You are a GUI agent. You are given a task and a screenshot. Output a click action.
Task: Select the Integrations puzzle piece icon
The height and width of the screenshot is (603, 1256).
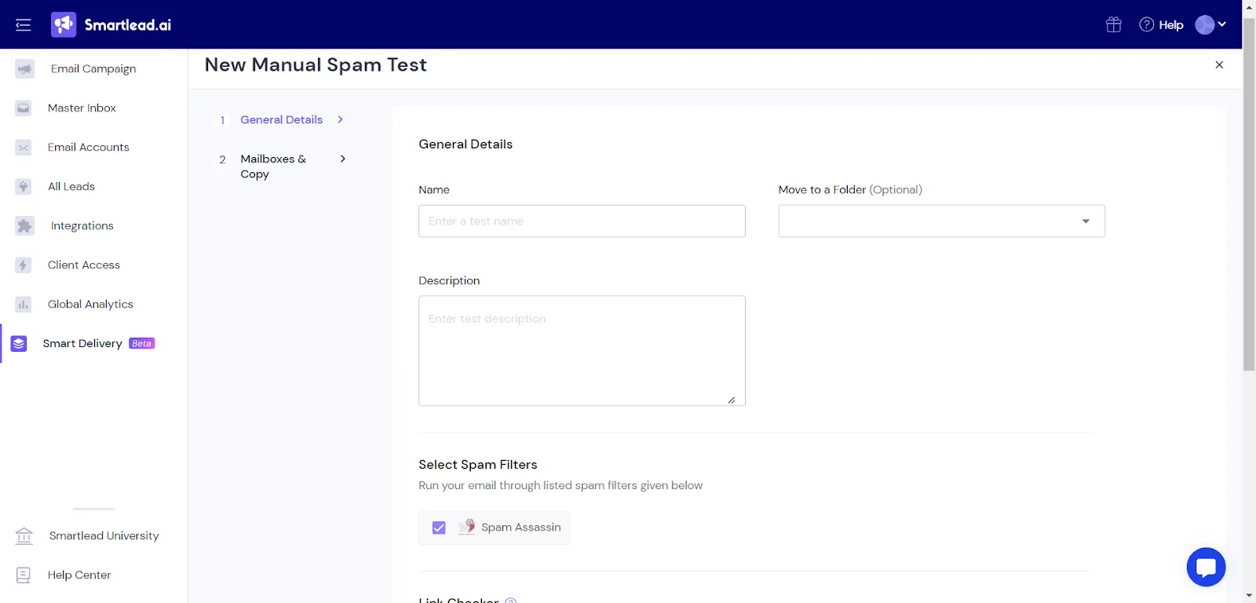[x=25, y=226]
